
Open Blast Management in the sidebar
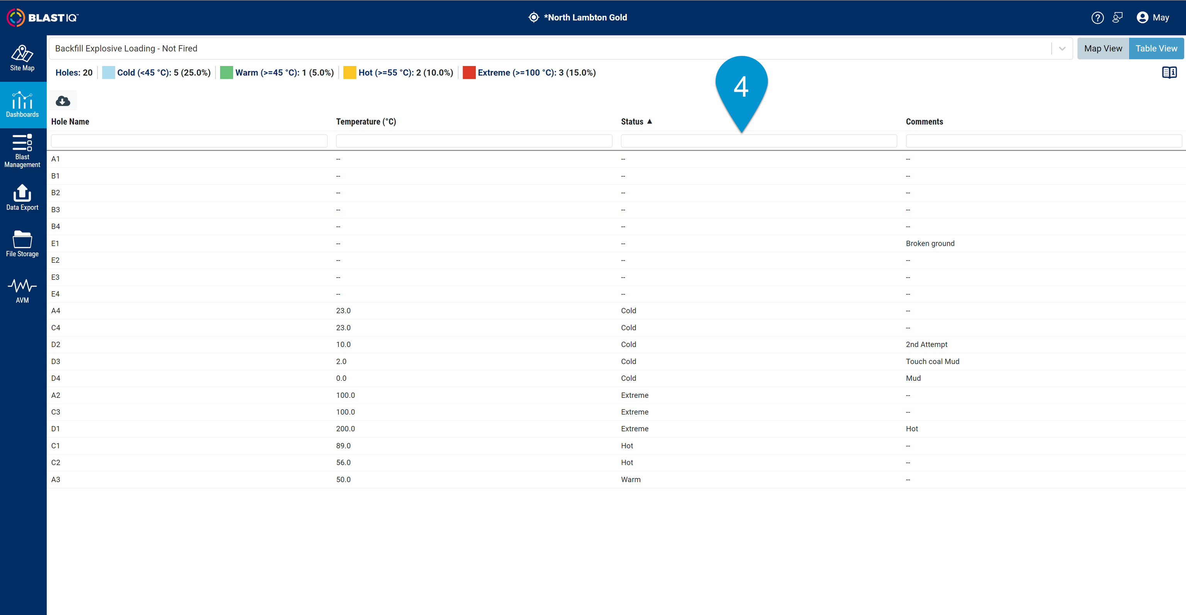[22, 151]
